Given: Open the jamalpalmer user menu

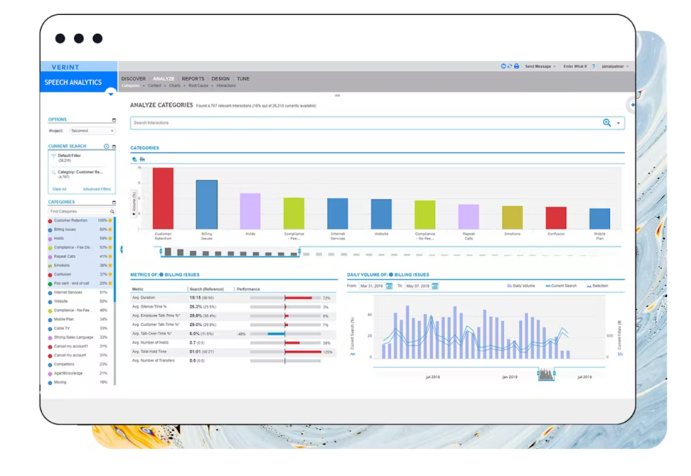Looking at the screenshot, I should coord(615,66).
